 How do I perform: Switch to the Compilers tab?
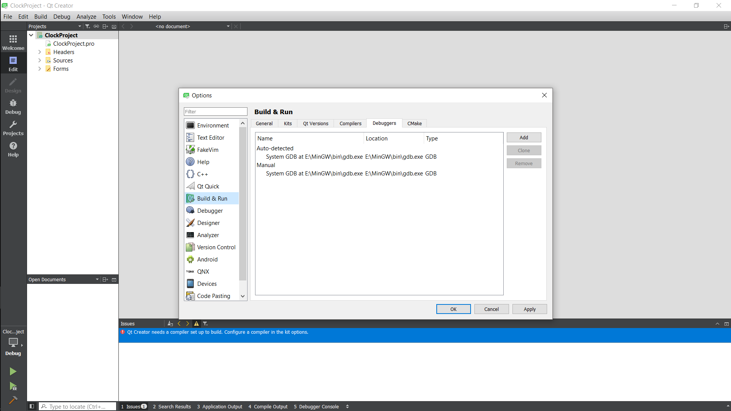[x=350, y=123]
